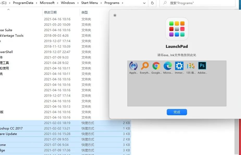Viewport: 241px width, 155px height.
Task: Select the Apple app icon in LaunchPad
Action: (x=133, y=66)
